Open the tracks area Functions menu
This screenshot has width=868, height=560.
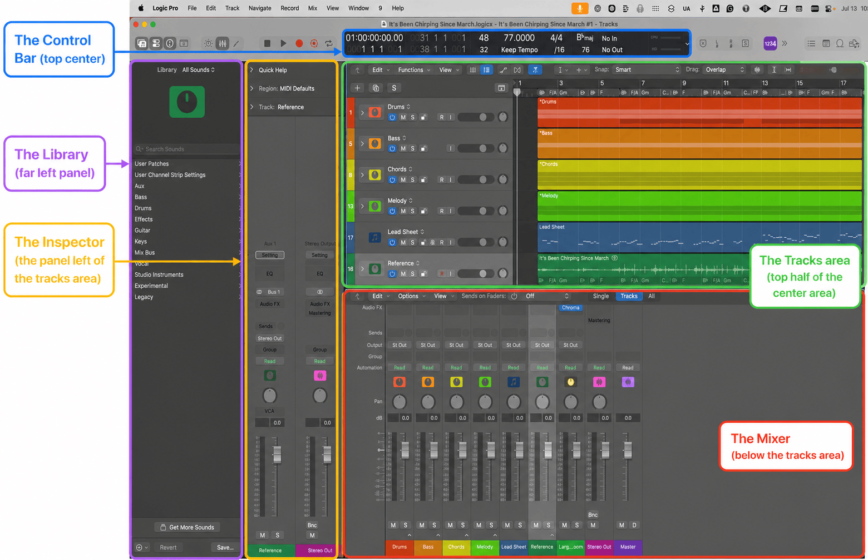(415, 70)
